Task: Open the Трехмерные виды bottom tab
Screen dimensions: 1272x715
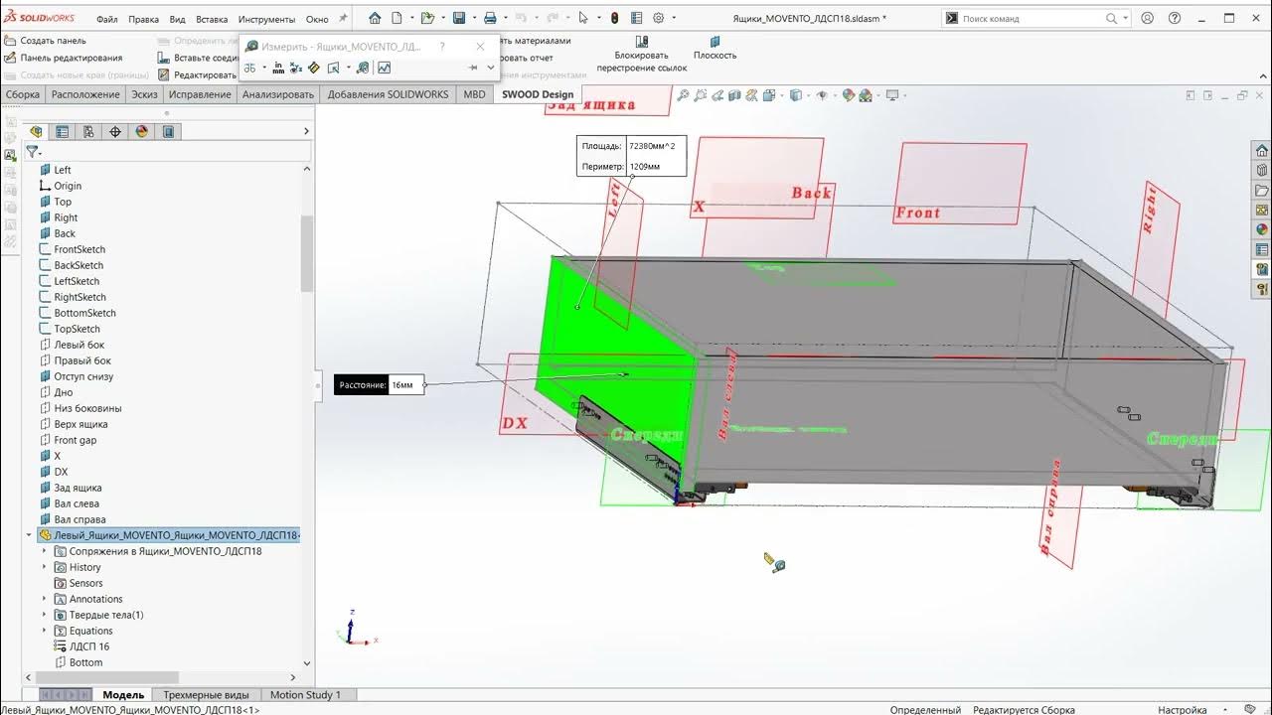Action: coord(206,695)
